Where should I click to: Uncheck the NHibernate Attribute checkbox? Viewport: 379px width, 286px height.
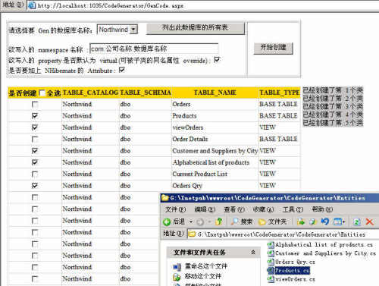[x=122, y=70]
